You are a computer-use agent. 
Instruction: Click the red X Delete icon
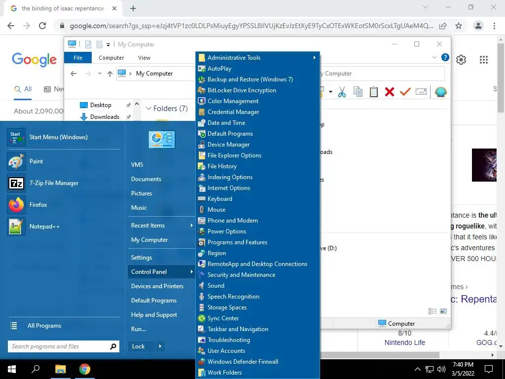point(390,92)
